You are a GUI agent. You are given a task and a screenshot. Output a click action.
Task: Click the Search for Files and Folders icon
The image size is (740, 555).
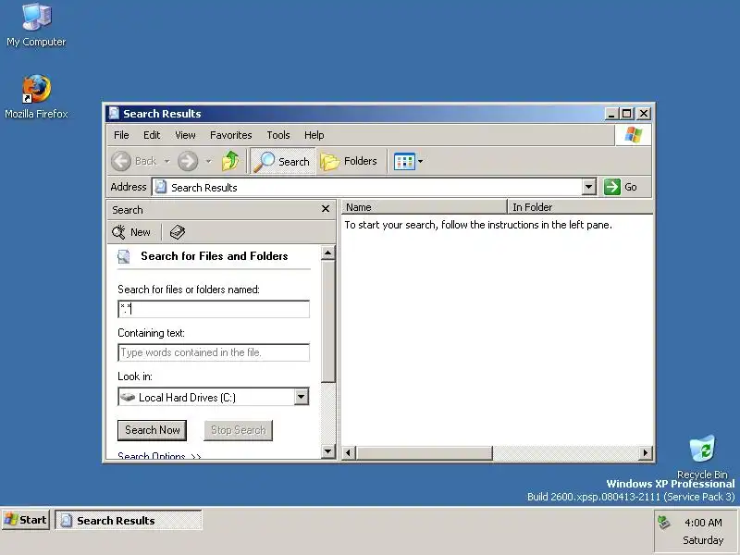click(x=124, y=256)
